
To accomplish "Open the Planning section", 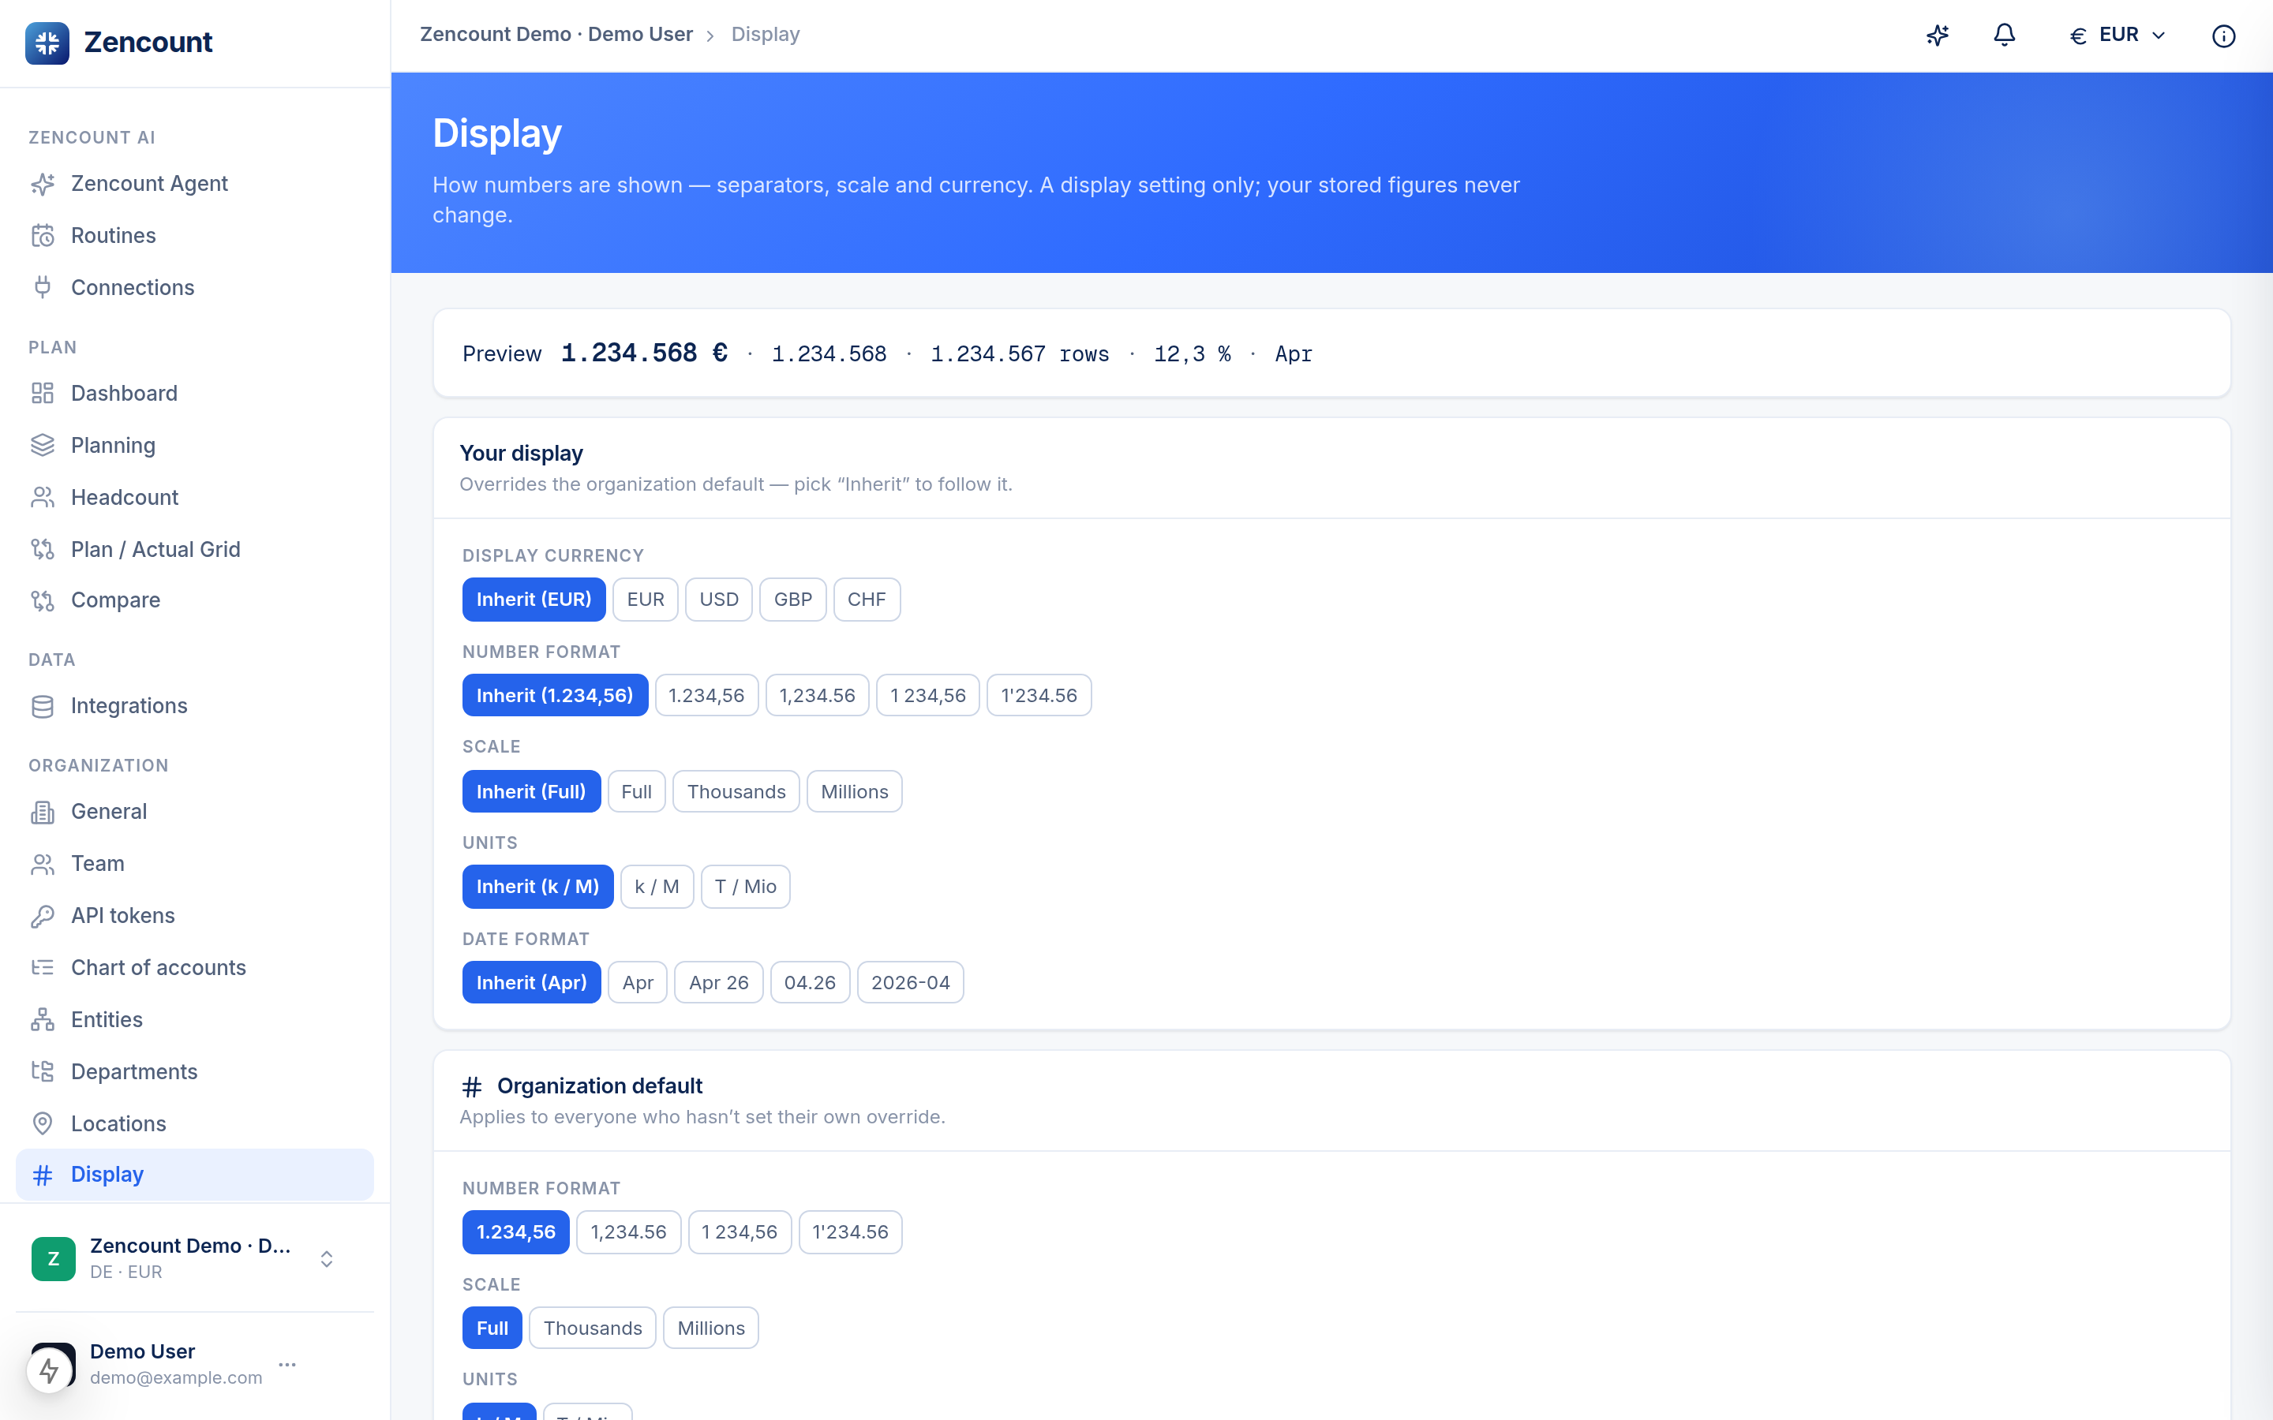I will tap(194, 445).
